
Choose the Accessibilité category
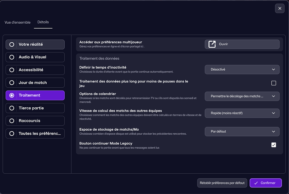35,70
